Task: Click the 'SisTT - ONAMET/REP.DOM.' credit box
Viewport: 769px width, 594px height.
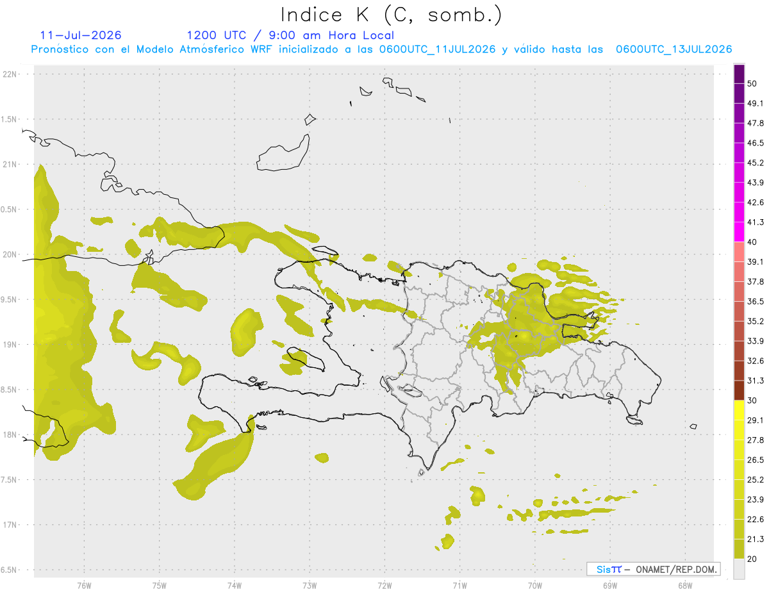Action: (x=653, y=569)
